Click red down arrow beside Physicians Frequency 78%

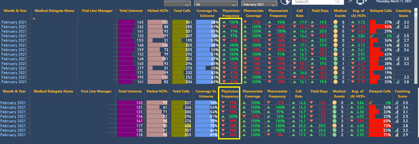[224, 27]
